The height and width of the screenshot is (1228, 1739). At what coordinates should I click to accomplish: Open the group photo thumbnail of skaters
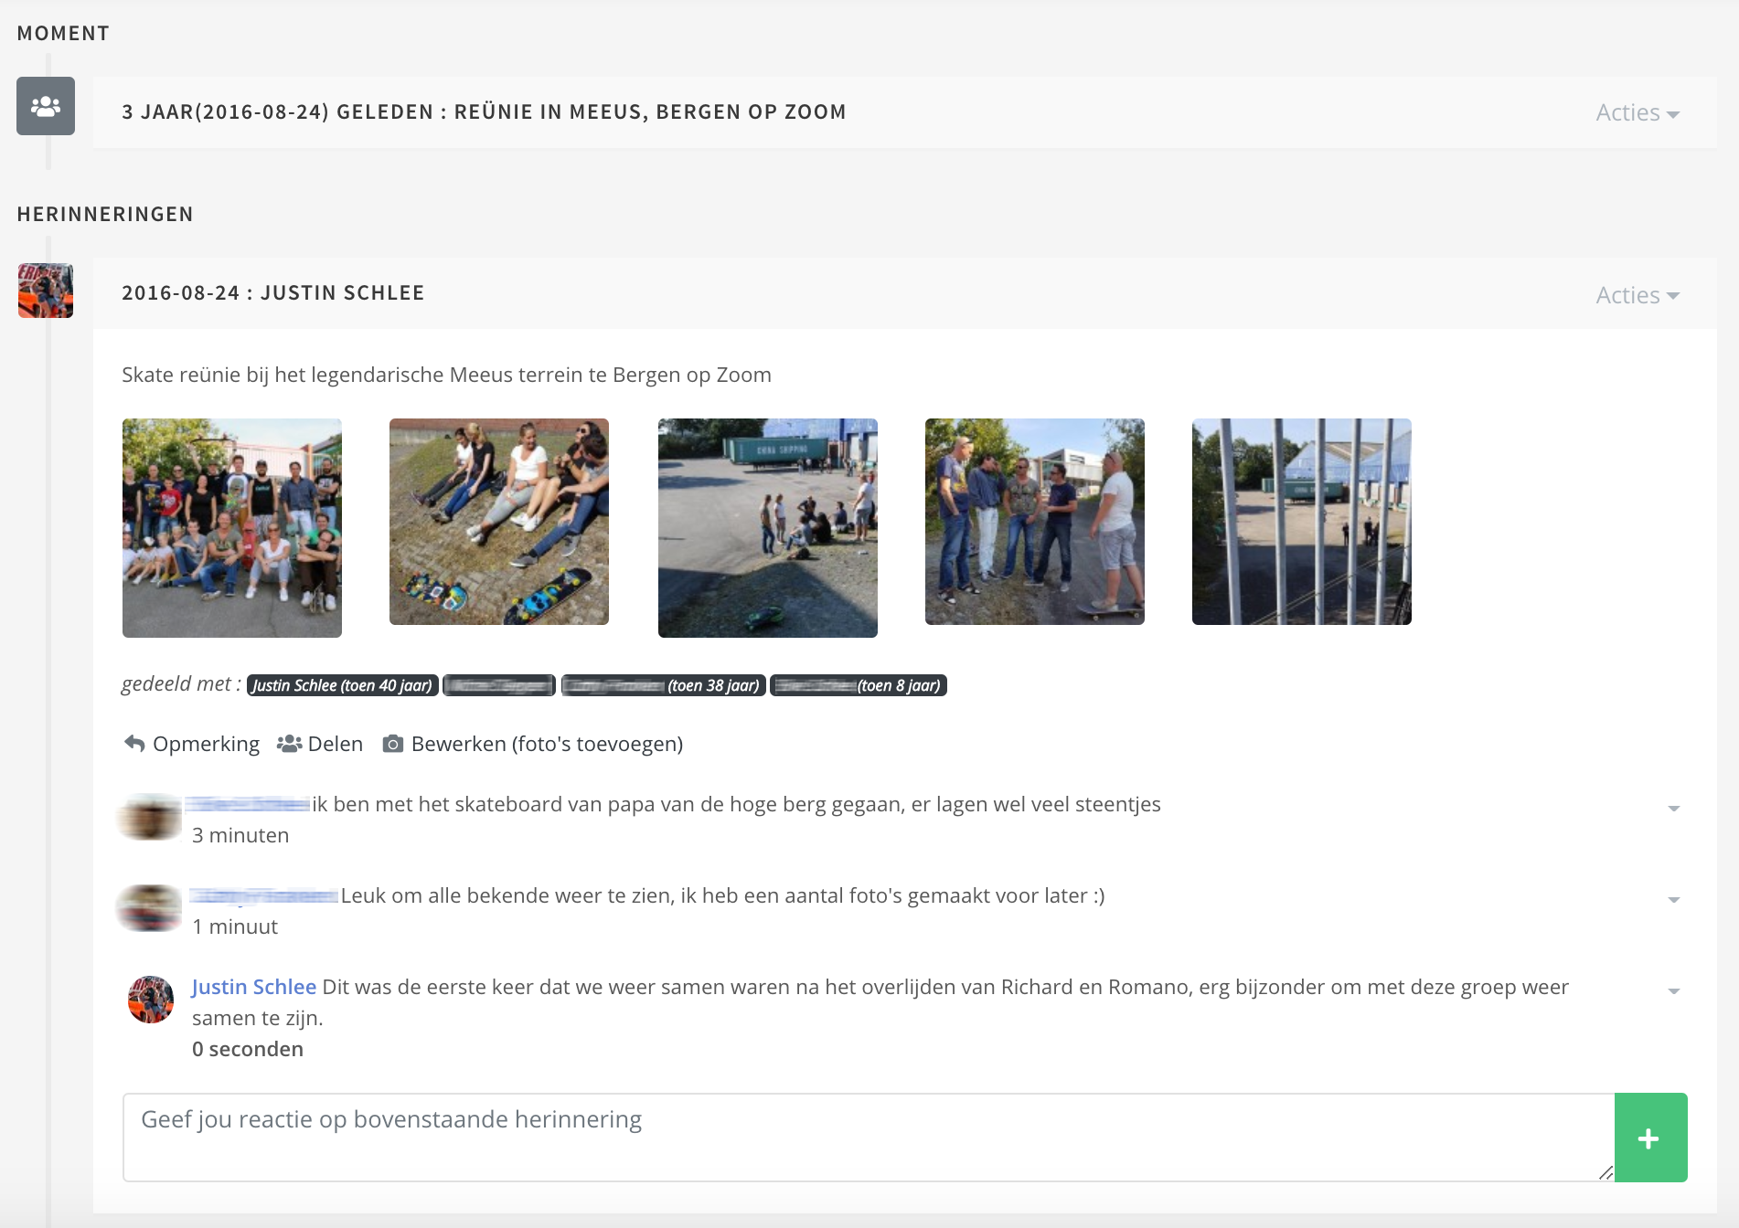[232, 527]
